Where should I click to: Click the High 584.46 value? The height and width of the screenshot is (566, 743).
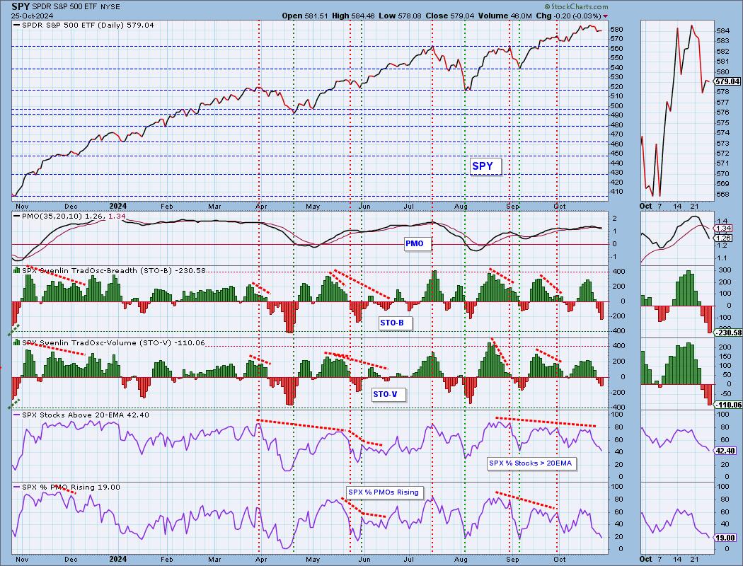pos(353,16)
